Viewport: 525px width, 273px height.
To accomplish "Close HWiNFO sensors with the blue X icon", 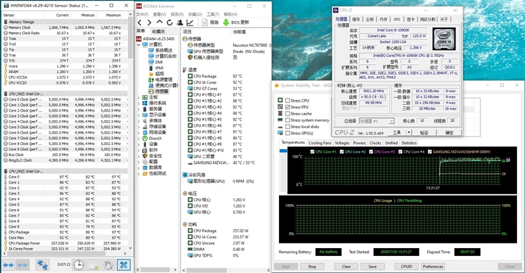I will [x=123, y=264].
